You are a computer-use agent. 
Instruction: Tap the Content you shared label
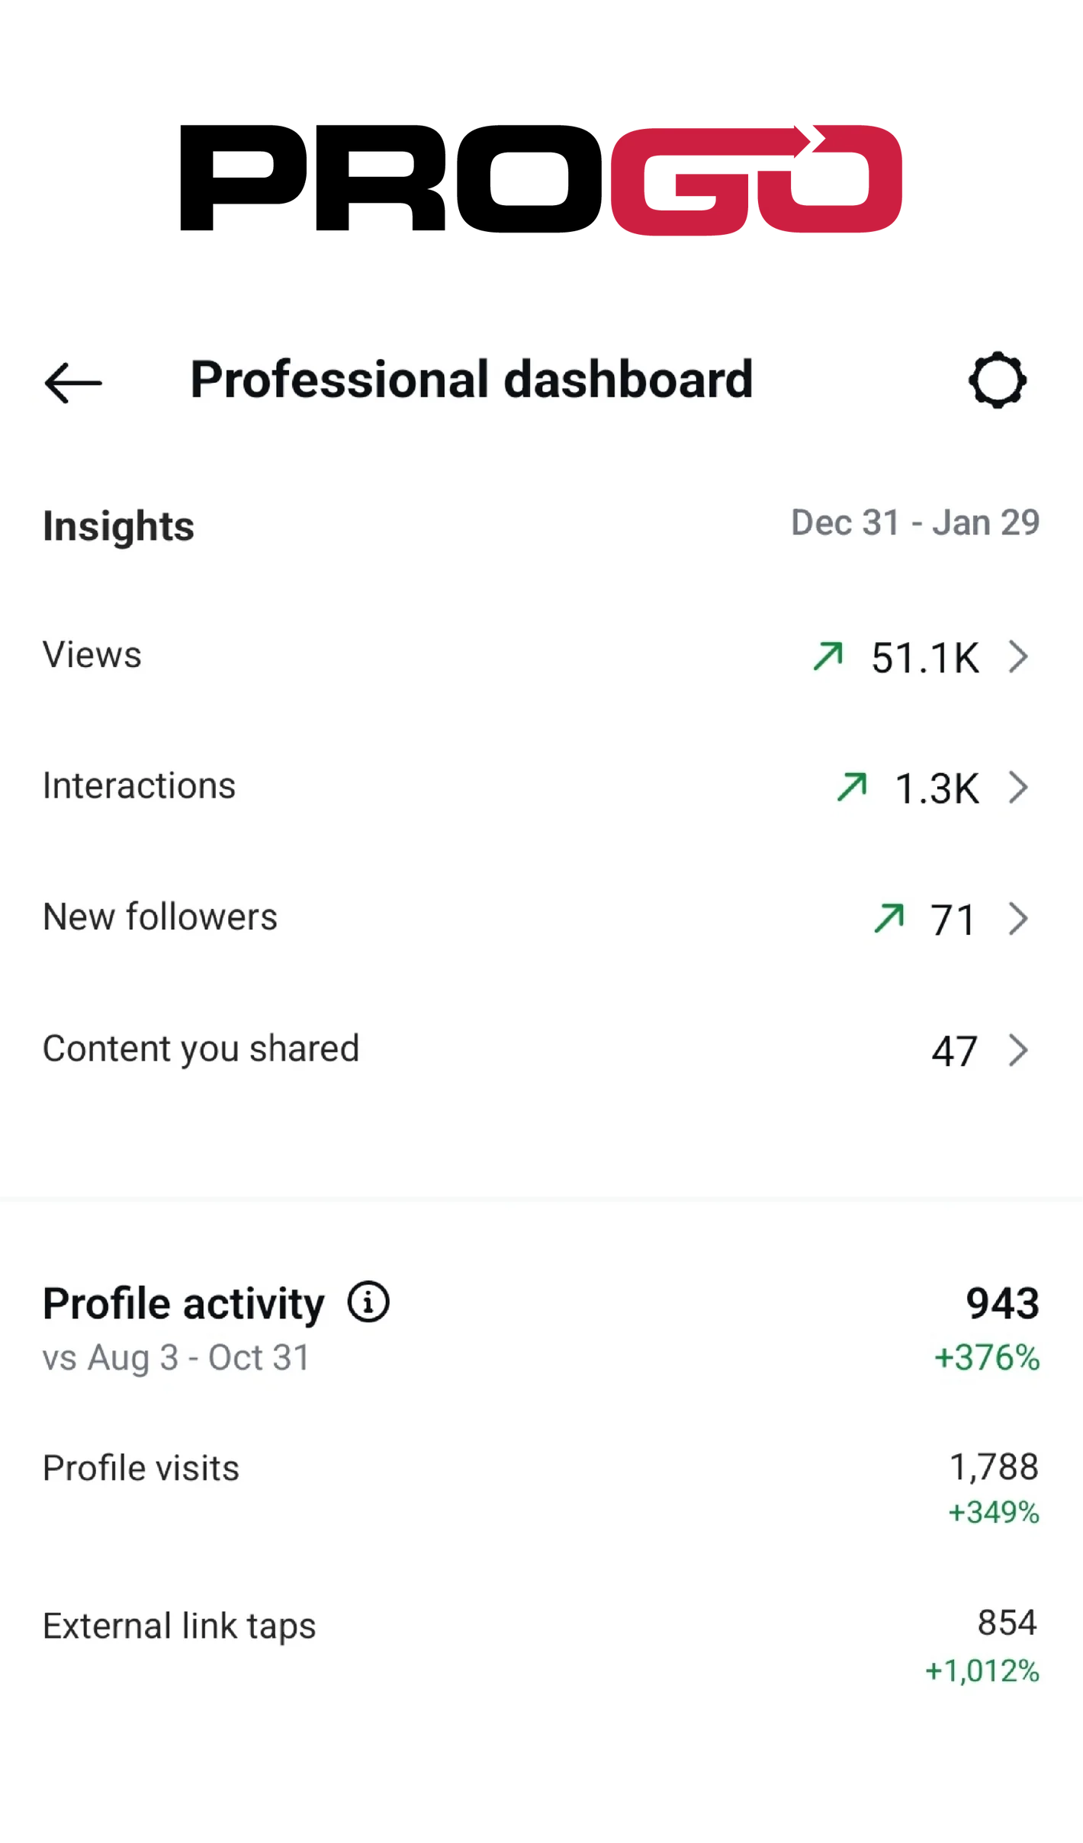pyautogui.click(x=201, y=1048)
